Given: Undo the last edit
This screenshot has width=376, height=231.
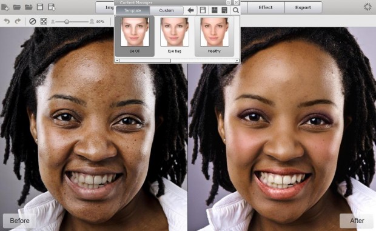Looking at the screenshot, I should 7,21.
